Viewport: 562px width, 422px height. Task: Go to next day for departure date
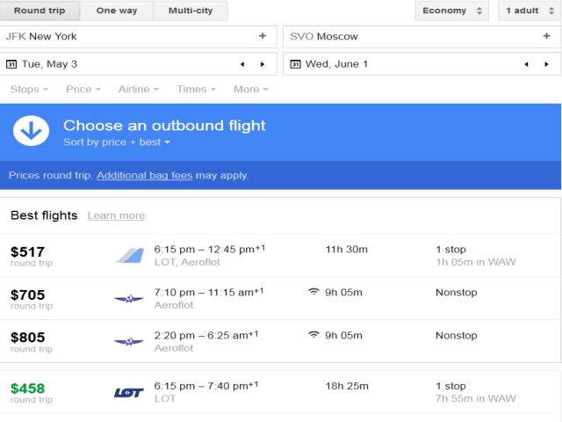(x=262, y=64)
